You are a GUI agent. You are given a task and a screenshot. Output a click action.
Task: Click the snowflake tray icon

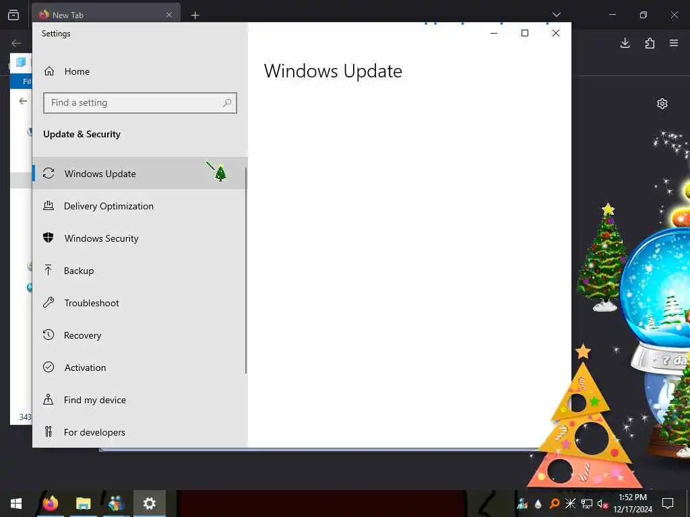570,504
